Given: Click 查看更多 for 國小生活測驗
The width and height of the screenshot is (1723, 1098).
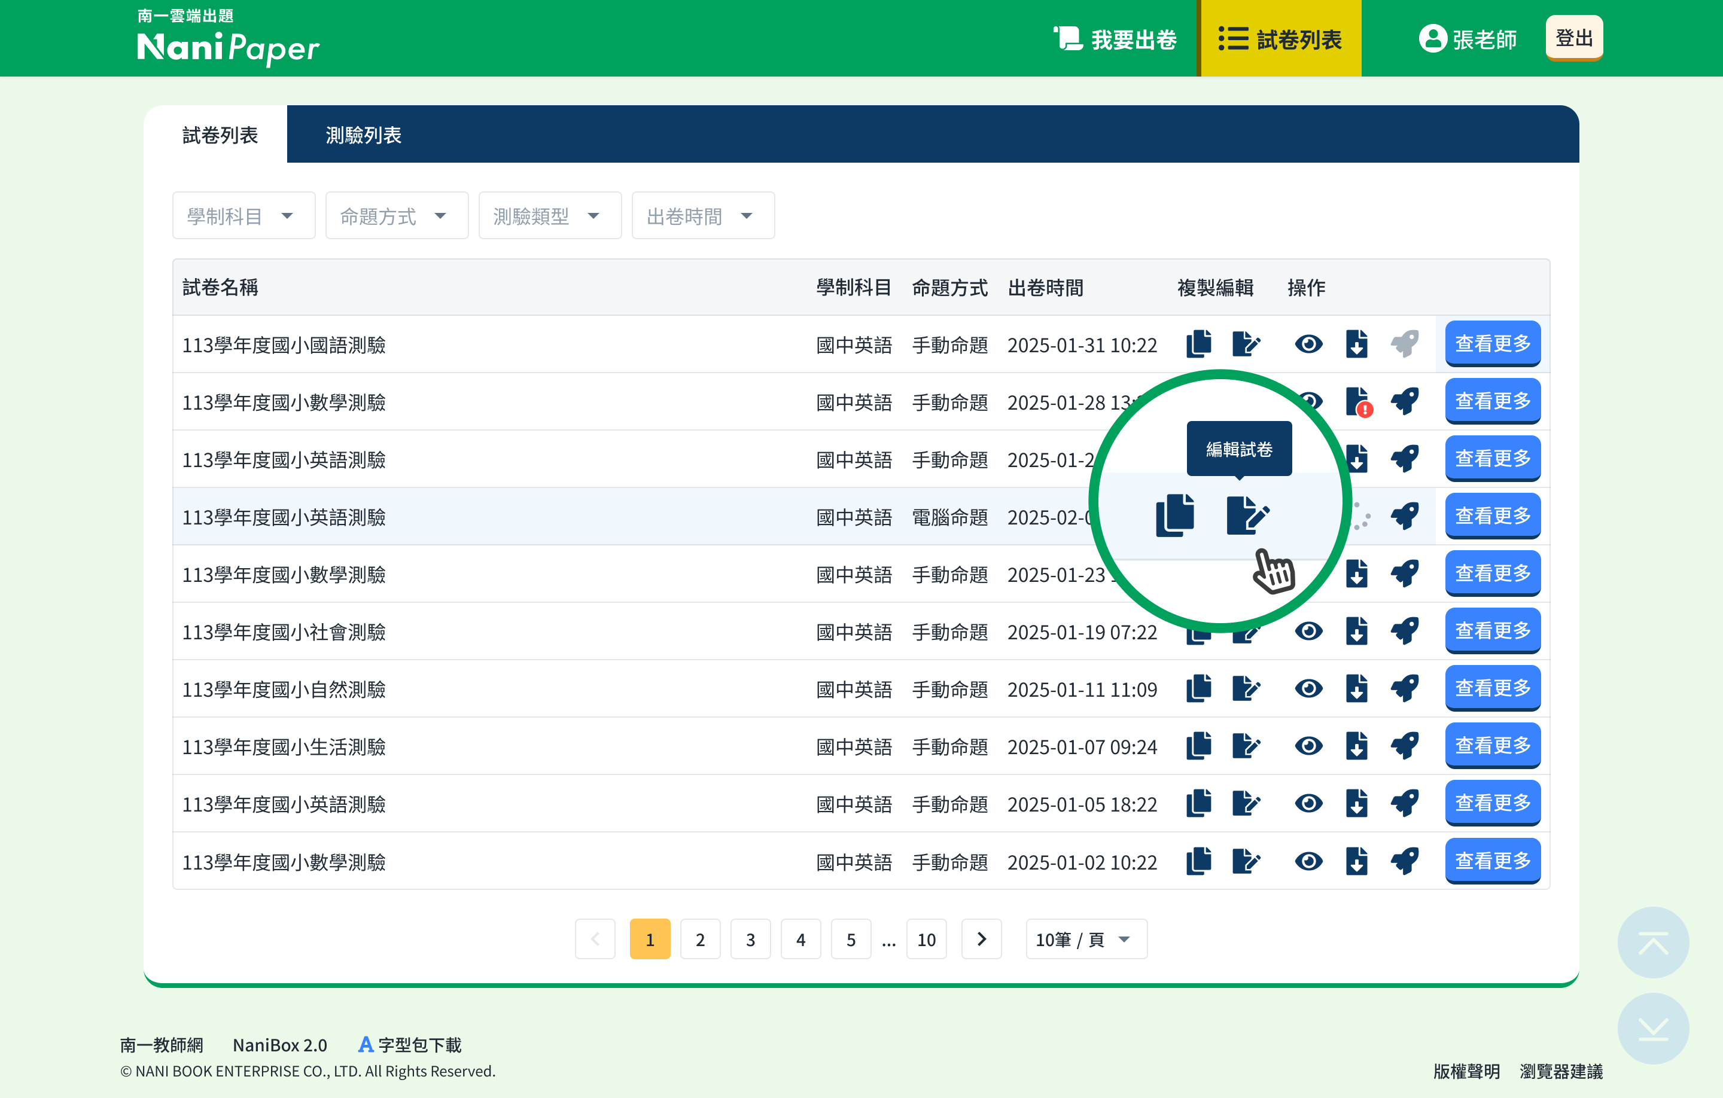Looking at the screenshot, I should (1493, 746).
